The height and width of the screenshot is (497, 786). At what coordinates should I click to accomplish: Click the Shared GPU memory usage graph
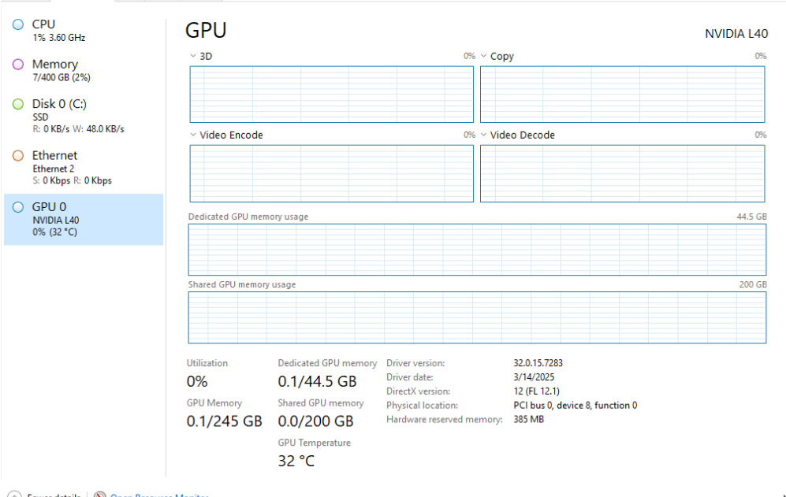[x=477, y=317]
